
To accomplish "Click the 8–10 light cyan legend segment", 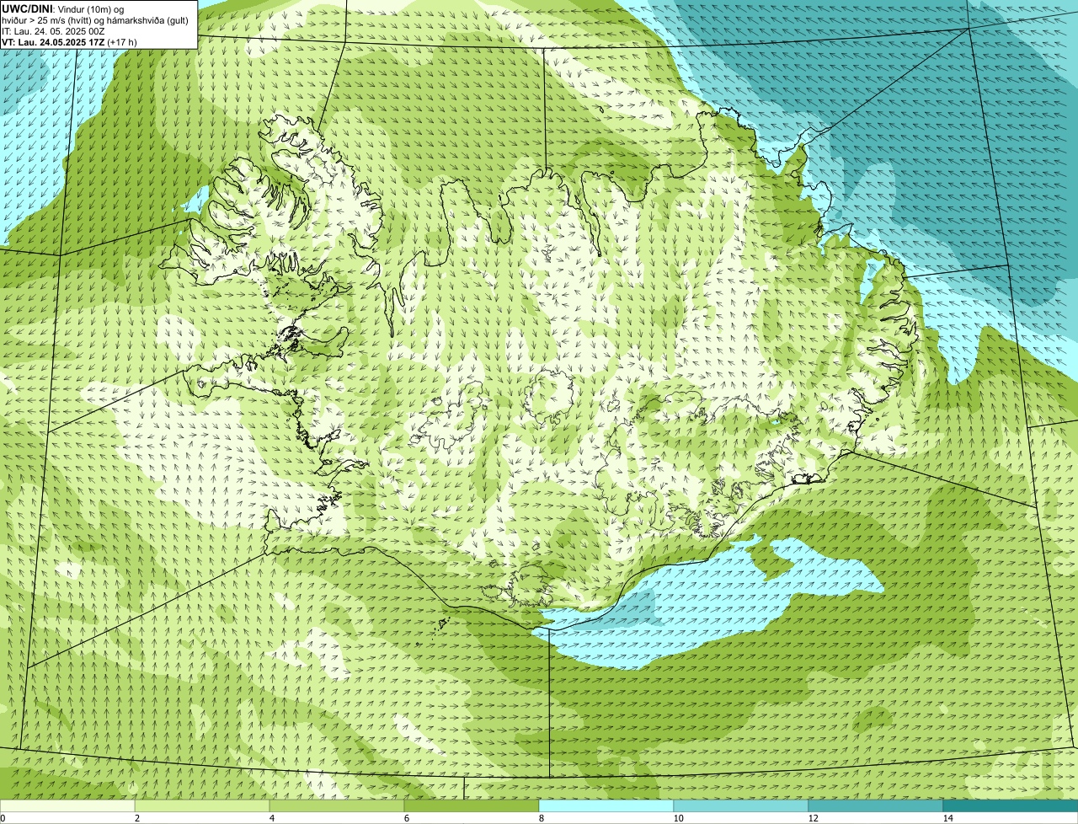I will (606, 805).
